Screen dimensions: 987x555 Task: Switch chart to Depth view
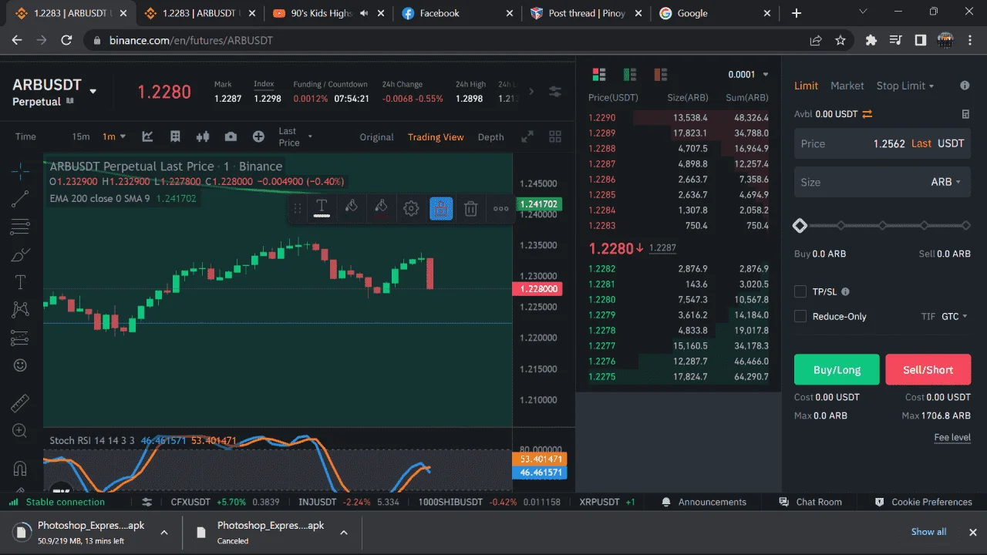click(x=490, y=137)
